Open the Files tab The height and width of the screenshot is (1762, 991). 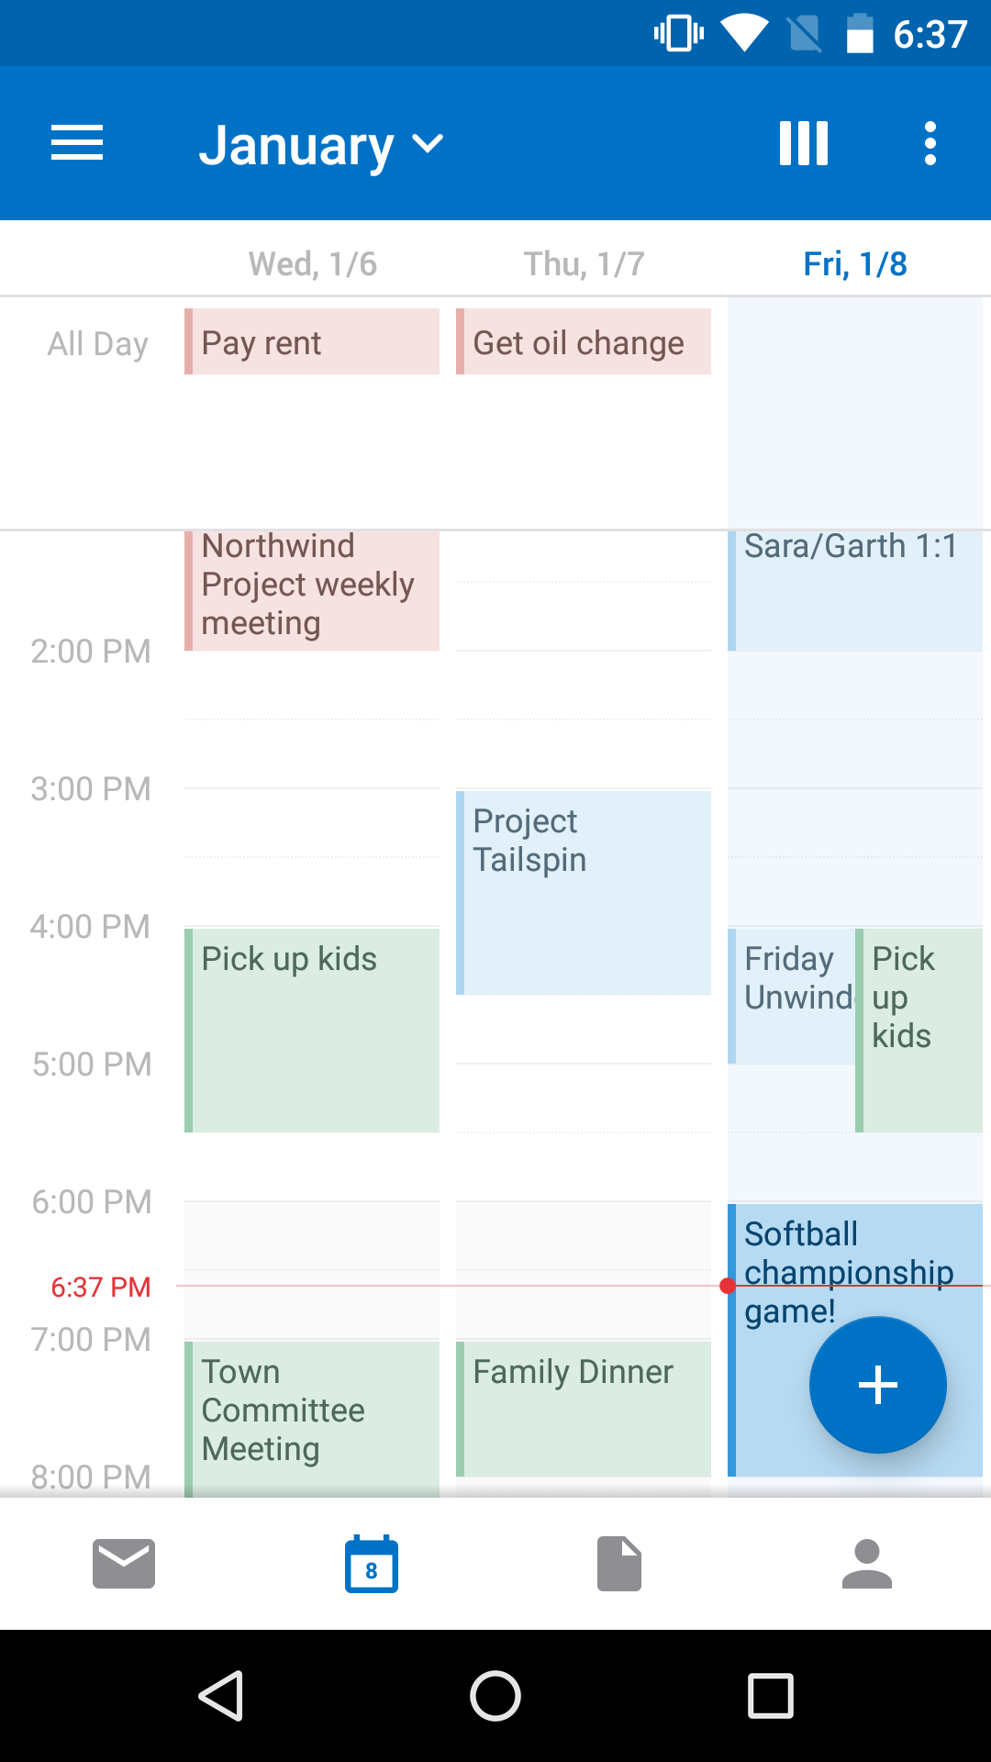619,1564
